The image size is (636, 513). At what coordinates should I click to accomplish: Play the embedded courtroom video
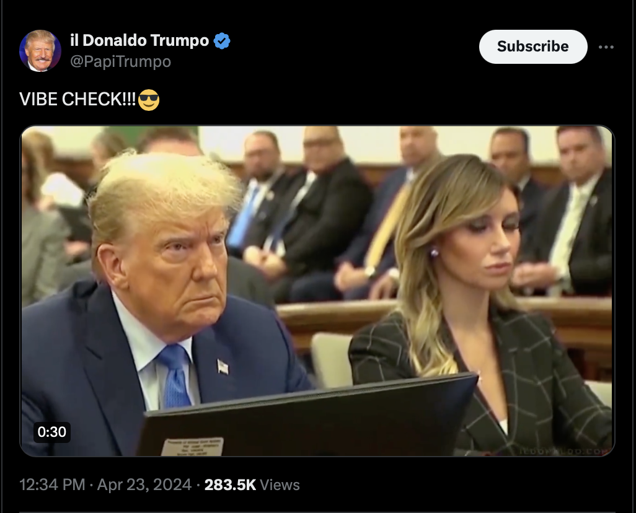(x=317, y=291)
